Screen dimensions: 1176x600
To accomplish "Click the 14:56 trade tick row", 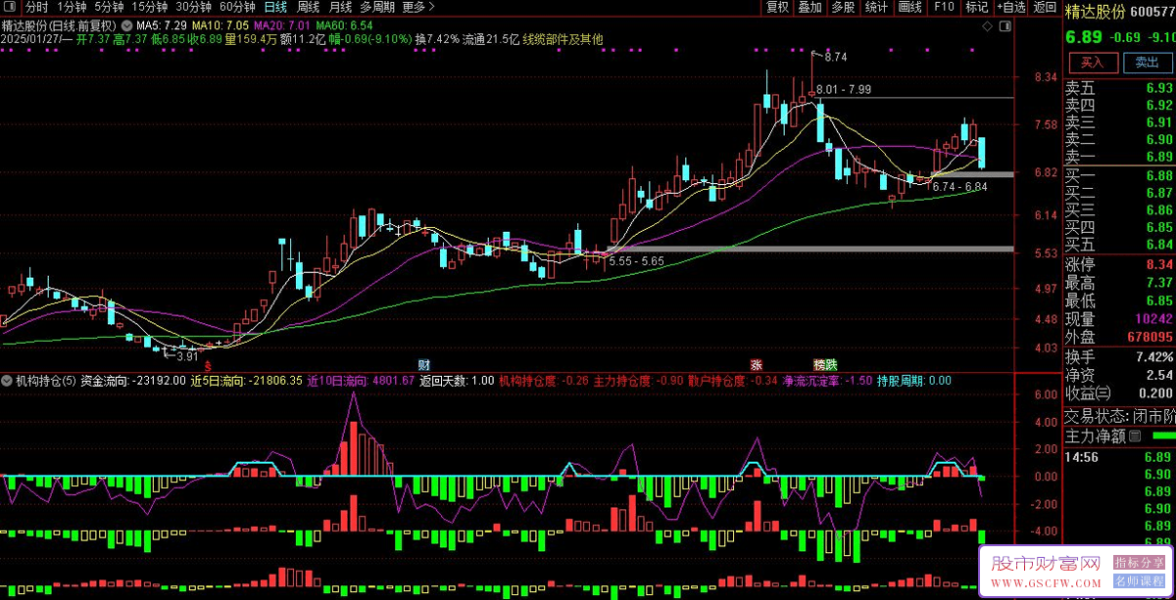I will pyautogui.click(x=1119, y=457).
